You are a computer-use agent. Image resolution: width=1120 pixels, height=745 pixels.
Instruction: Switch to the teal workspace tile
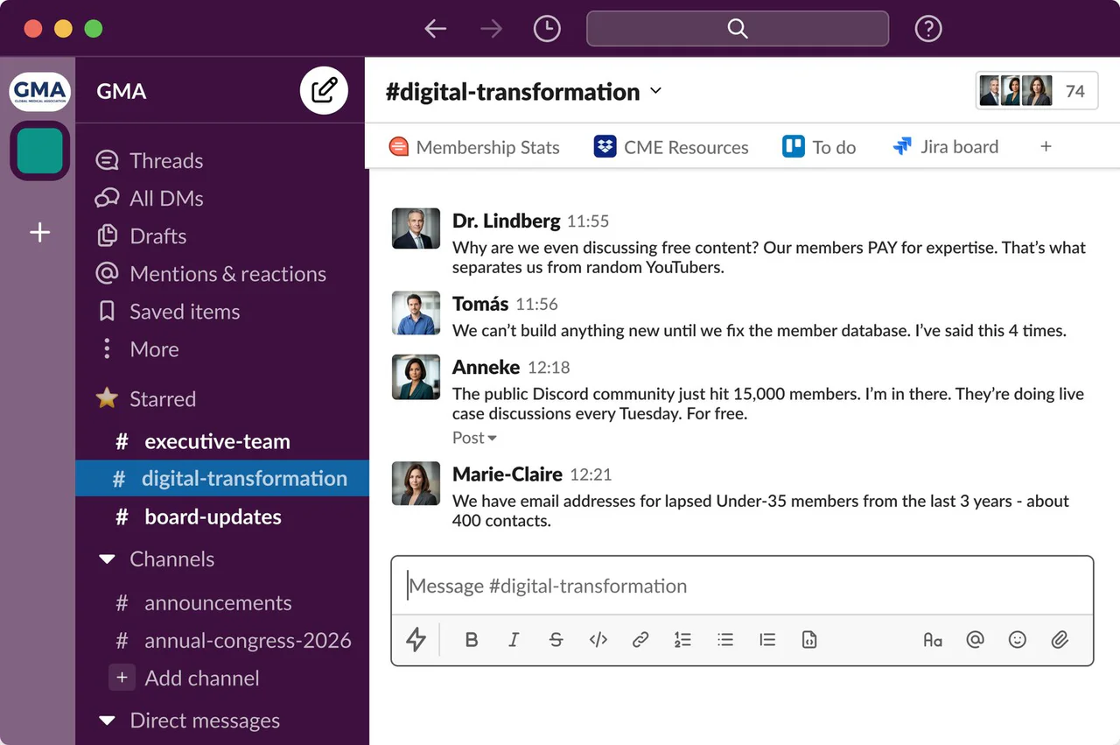click(39, 151)
